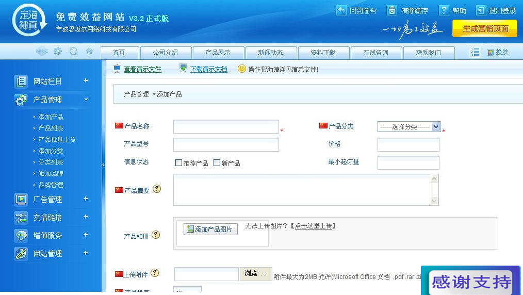Click the smiley face help icon
Image resolution: width=523 pixels, height=295 pixels.
241,69
